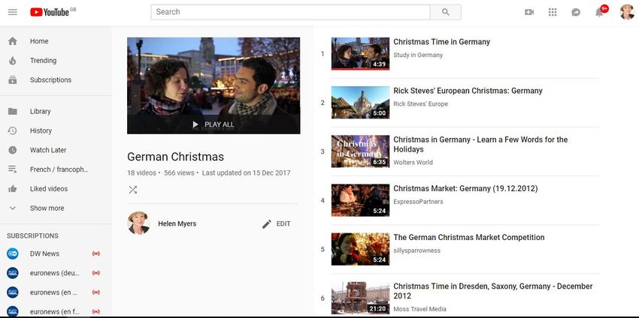
Task: Open Christmas Time in Dresden video title
Action: 493,291
